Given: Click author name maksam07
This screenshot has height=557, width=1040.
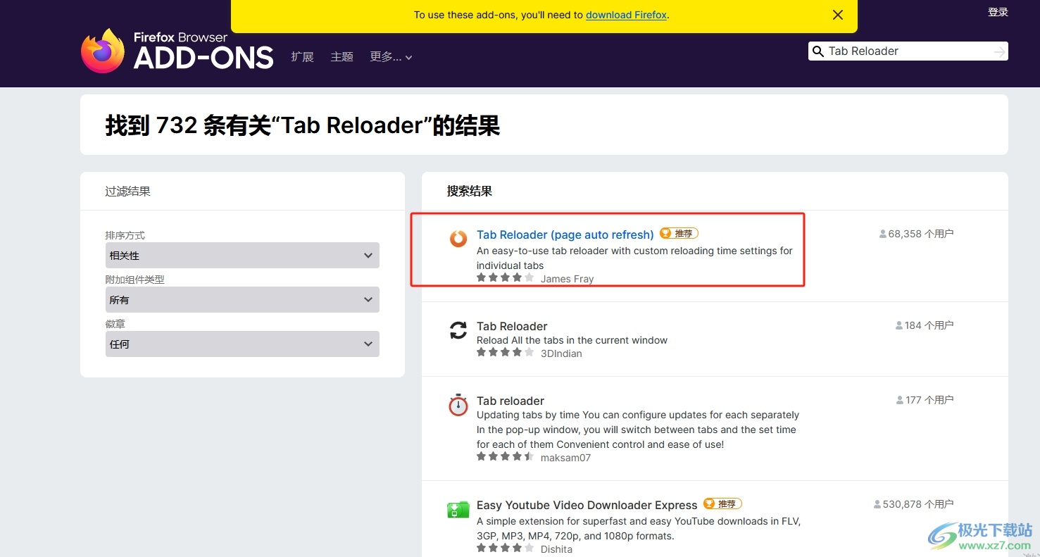Looking at the screenshot, I should [565, 458].
